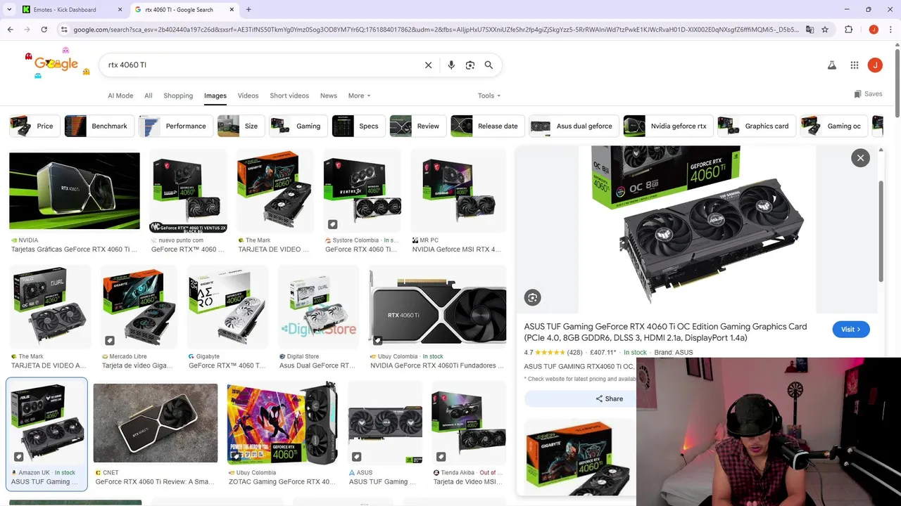Submit search with magnifier icon
The image size is (901, 506).
click(489, 65)
